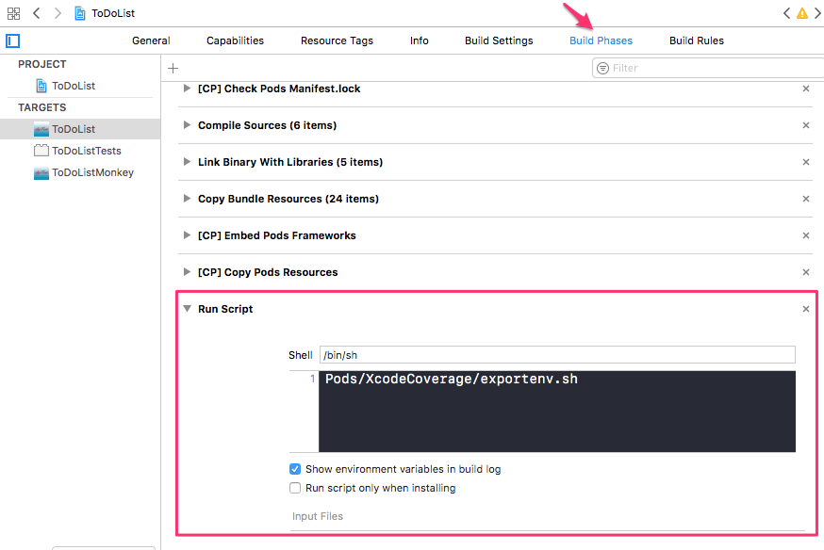The image size is (824, 550).
Task: Toggle the project and targets list sidebar
Action: coord(12,40)
